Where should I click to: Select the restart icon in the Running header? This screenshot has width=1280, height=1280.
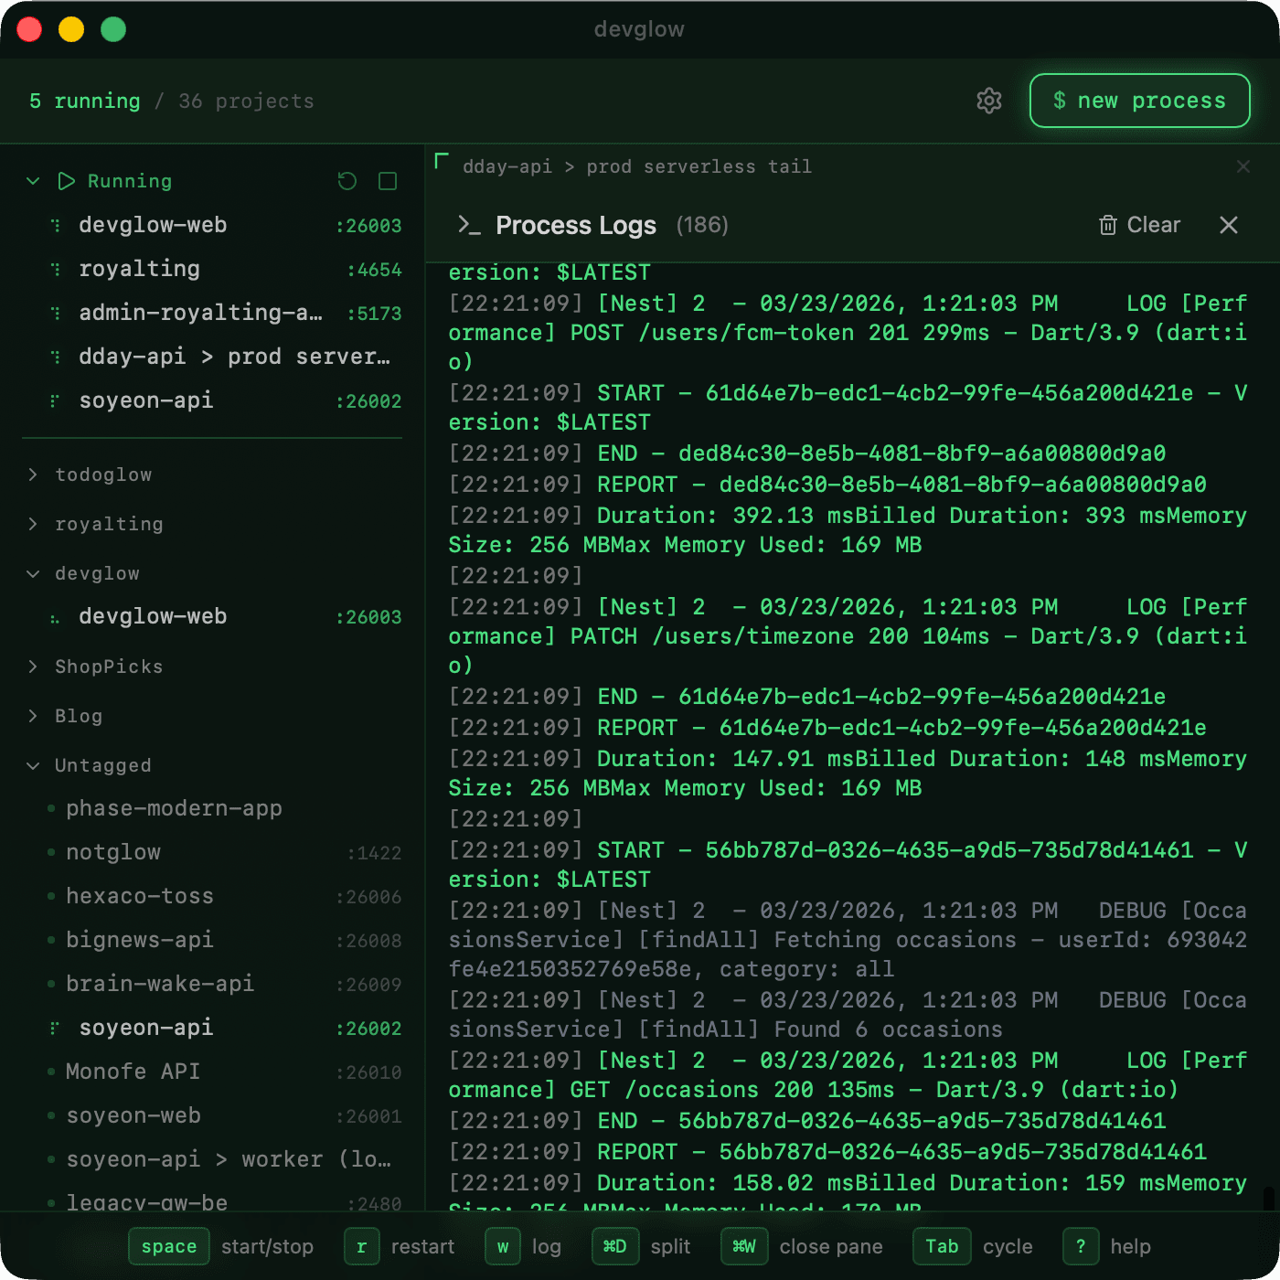(347, 181)
